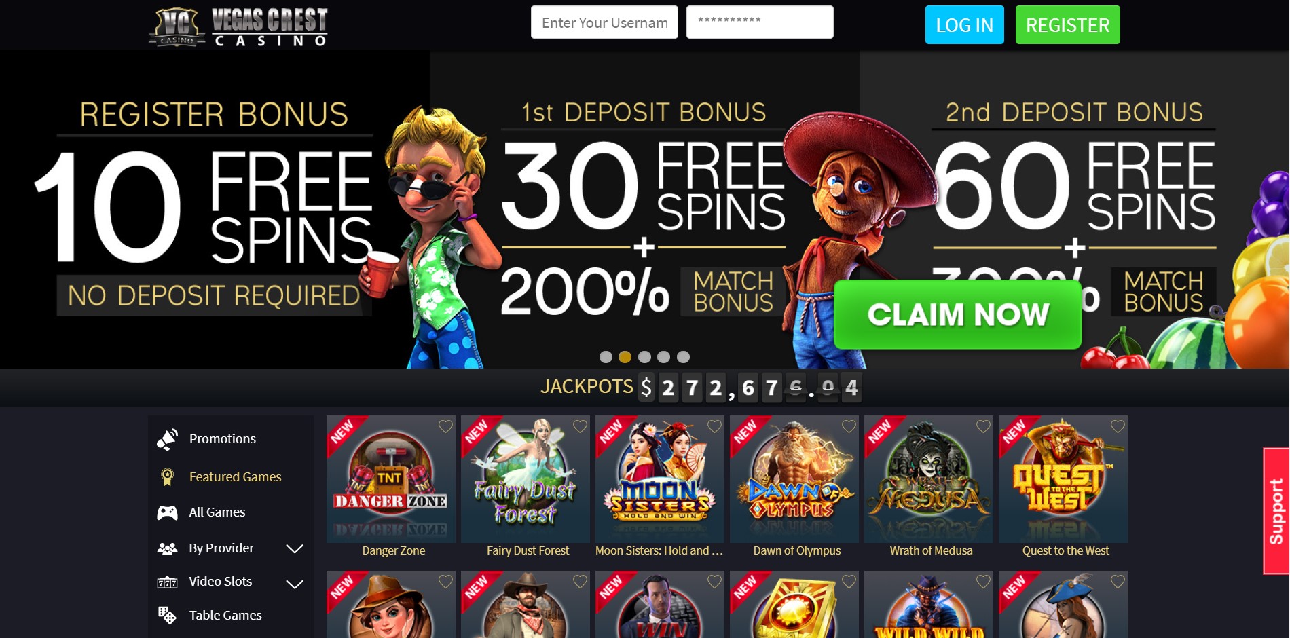Image resolution: width=1290 pixels, height=638 pixels.
Task: Toggle favorite heart on Fairy Dust Forest
Action: pos(580,426)
